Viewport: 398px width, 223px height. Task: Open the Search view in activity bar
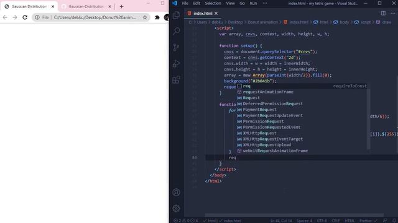tap(177, 31)
